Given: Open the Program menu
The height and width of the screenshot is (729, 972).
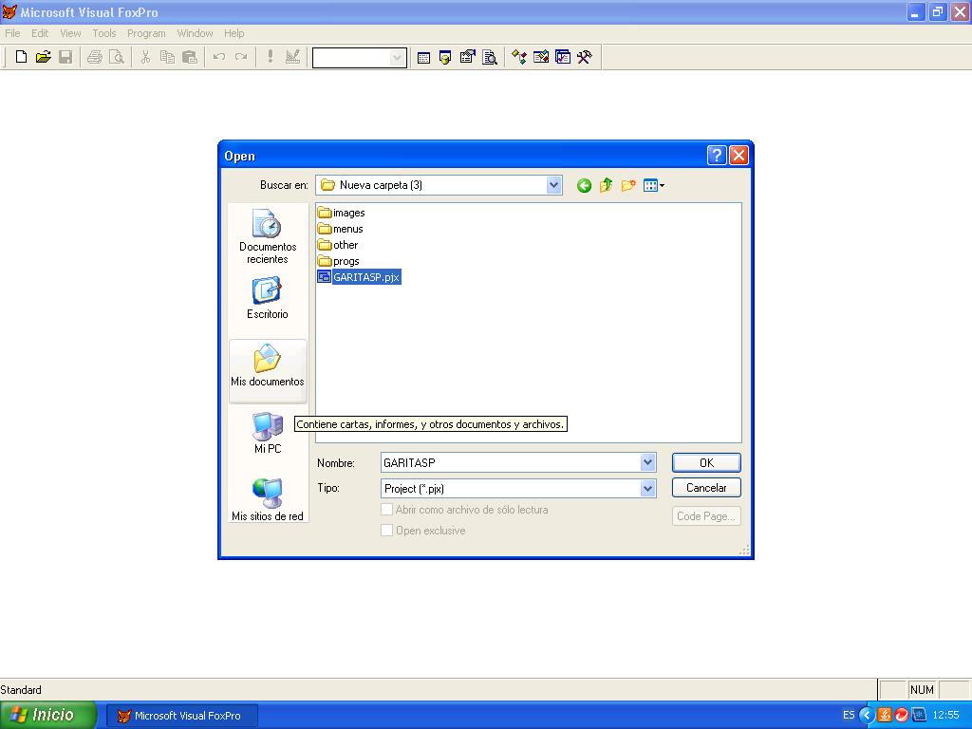Looking at the screenshot, I should pyautogui.click(x=146, y=33).
